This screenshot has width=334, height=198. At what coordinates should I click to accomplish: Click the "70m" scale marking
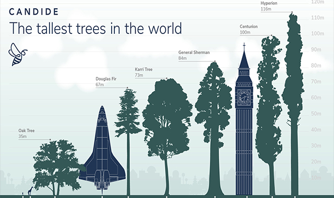point(316,82)
